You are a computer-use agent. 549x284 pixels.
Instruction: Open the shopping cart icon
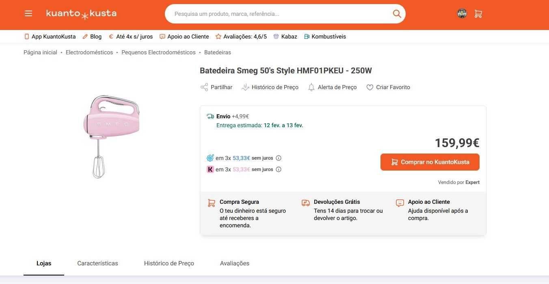[478, 14]
